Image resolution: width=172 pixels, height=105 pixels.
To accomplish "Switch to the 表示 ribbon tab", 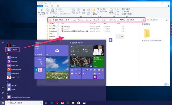I will click(58, 6).
